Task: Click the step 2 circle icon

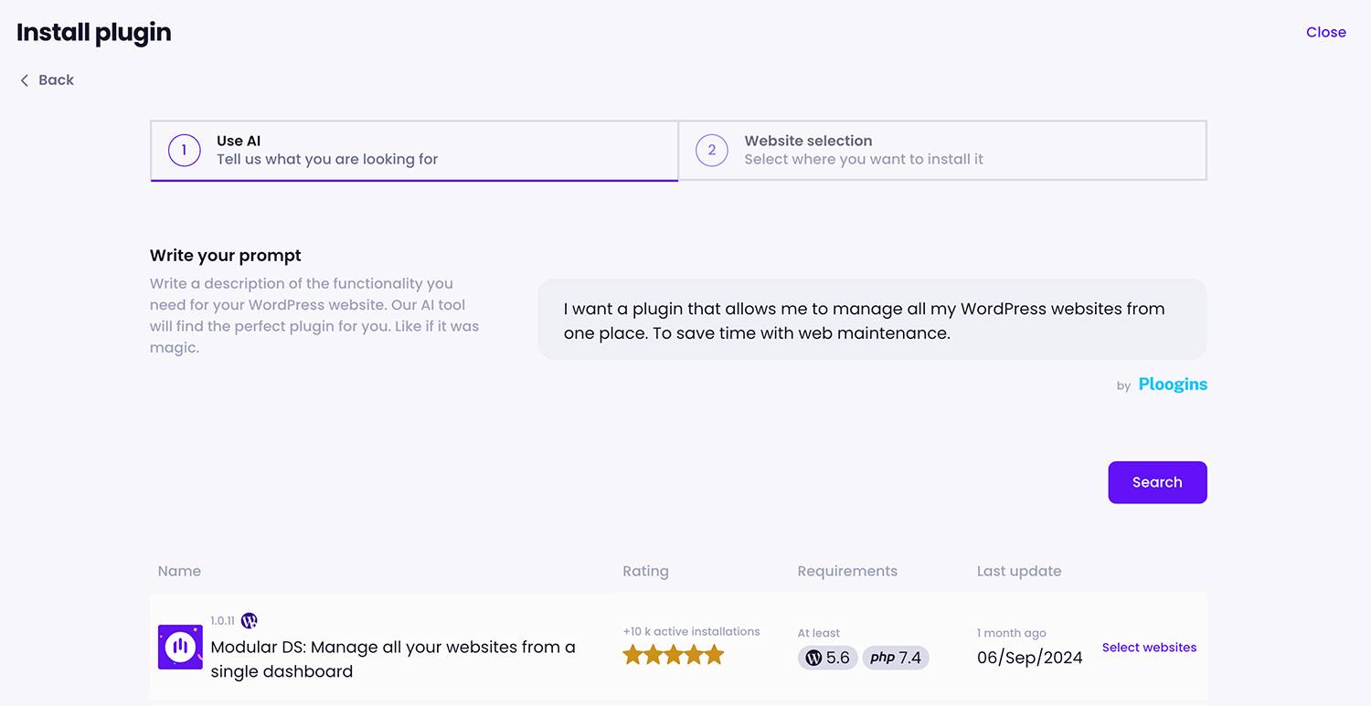Action: click(x=711, y=150)
